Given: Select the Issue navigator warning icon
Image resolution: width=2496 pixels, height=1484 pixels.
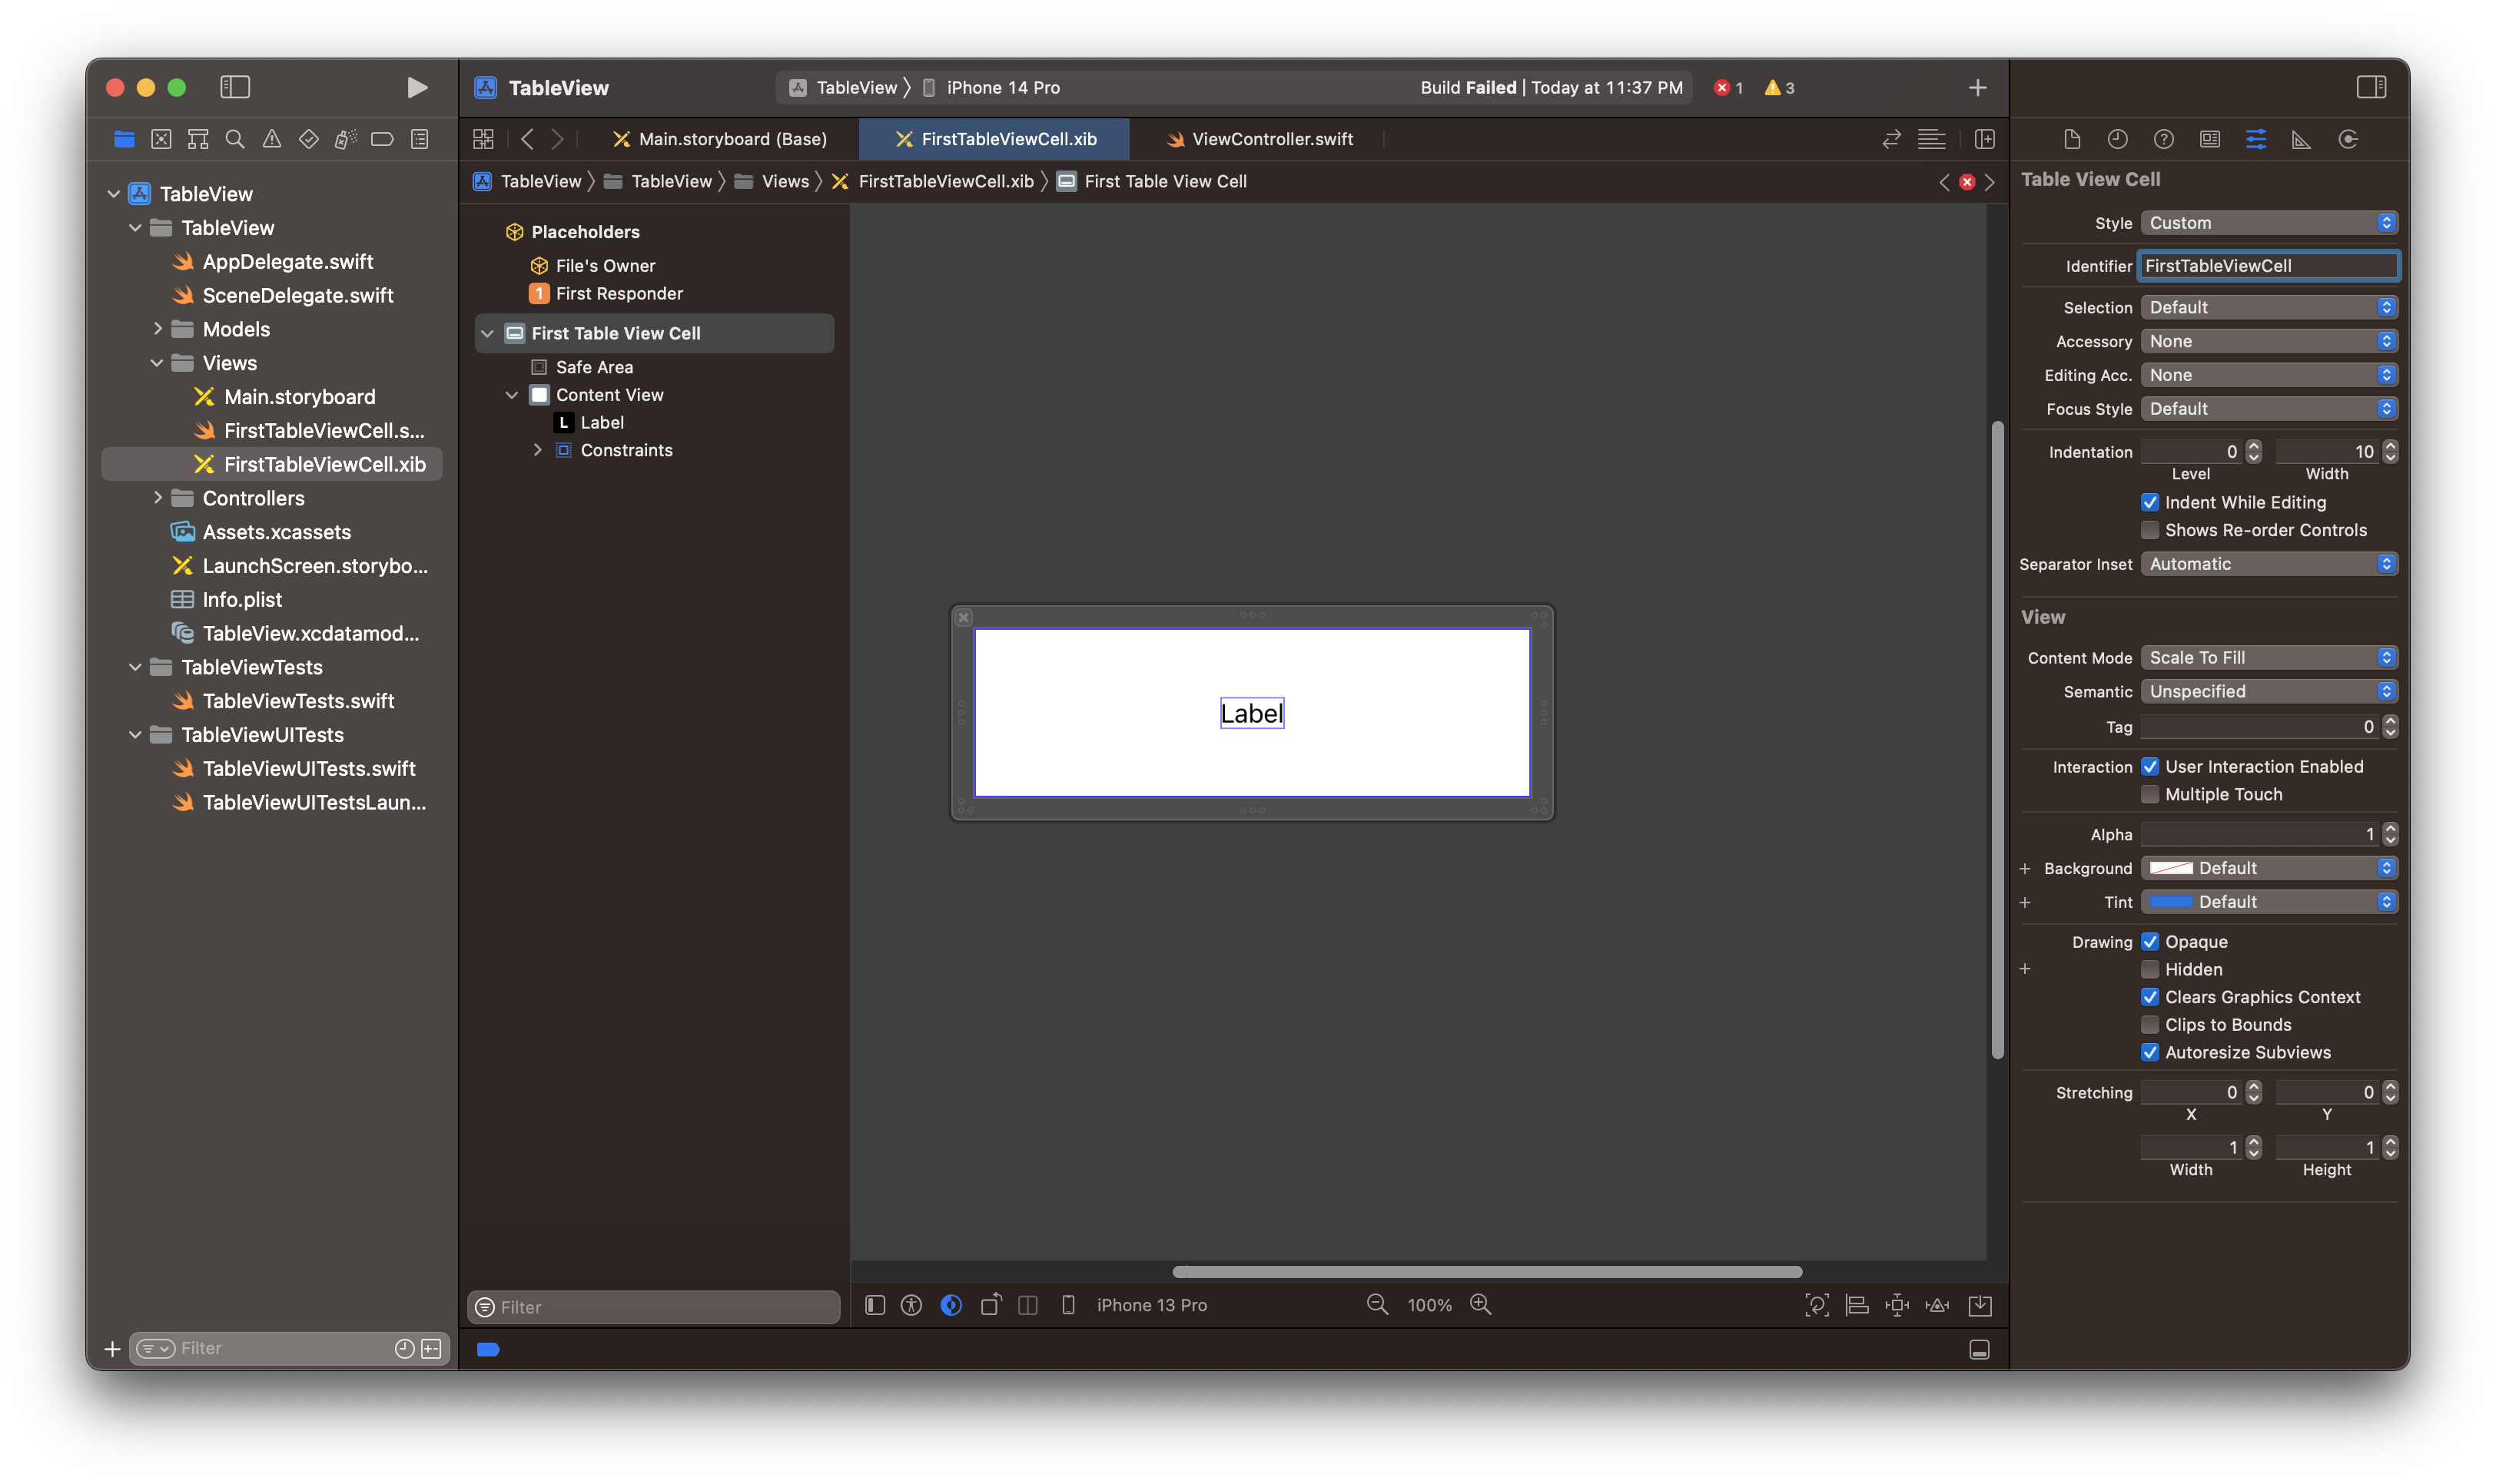Looking at the screenshot, I should [x=271, y=139].
